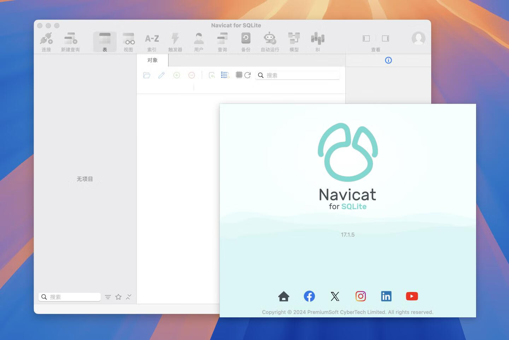
Task: Open the 查询 (Query) toolbar icon
Action: coord(222,38)
